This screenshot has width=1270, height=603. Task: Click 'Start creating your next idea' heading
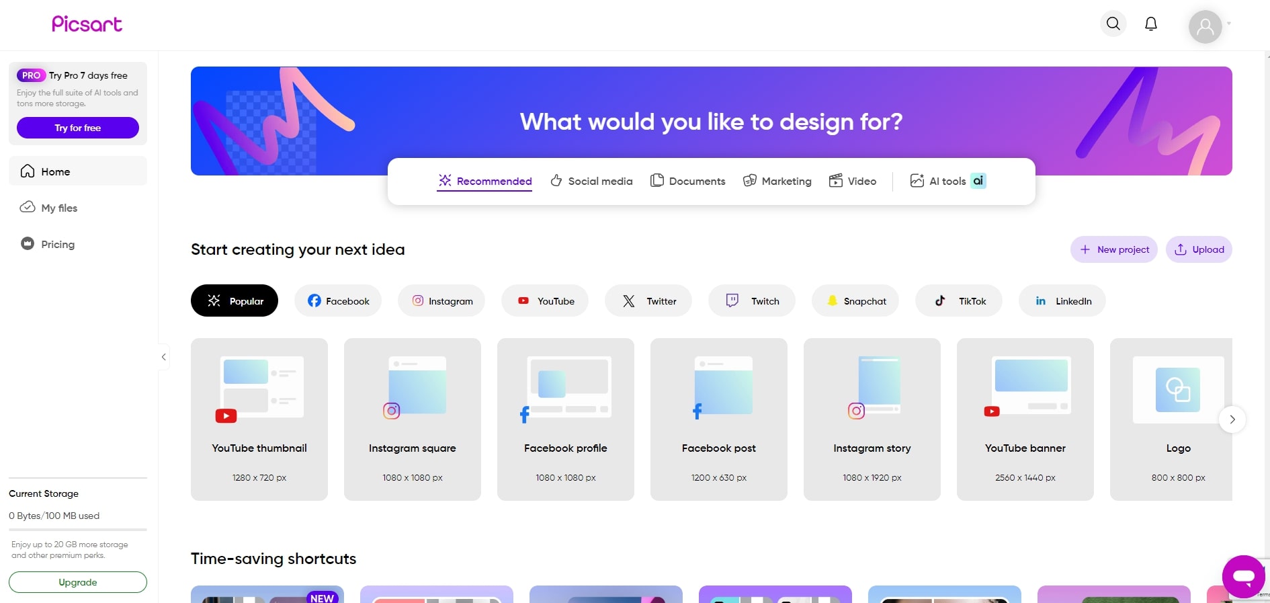298,249
